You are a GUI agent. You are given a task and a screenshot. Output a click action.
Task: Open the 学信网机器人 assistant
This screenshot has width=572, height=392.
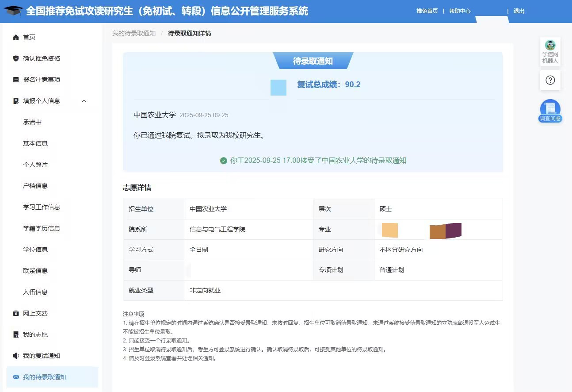point(550,51)
